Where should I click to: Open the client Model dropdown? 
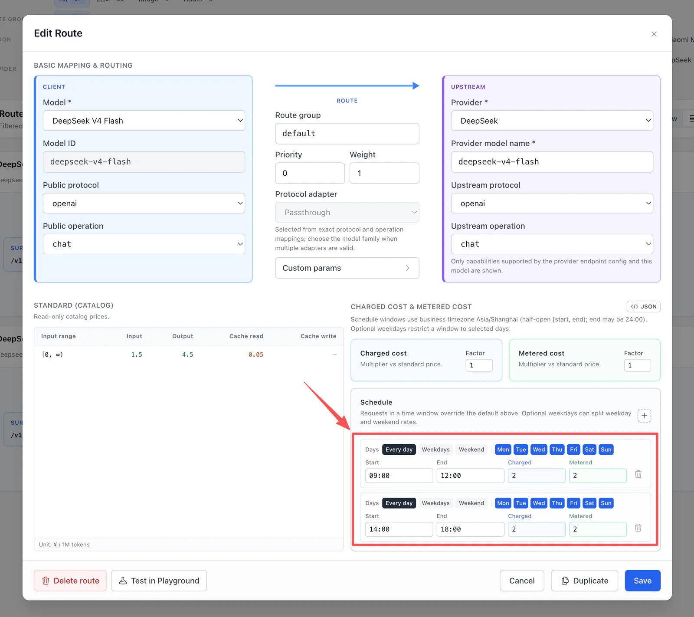tap(144, 121)
